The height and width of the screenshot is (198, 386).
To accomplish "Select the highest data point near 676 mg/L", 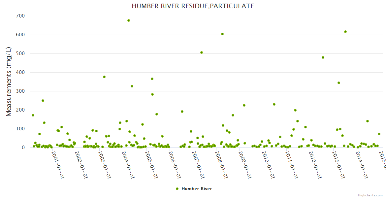I will [129, 20].
